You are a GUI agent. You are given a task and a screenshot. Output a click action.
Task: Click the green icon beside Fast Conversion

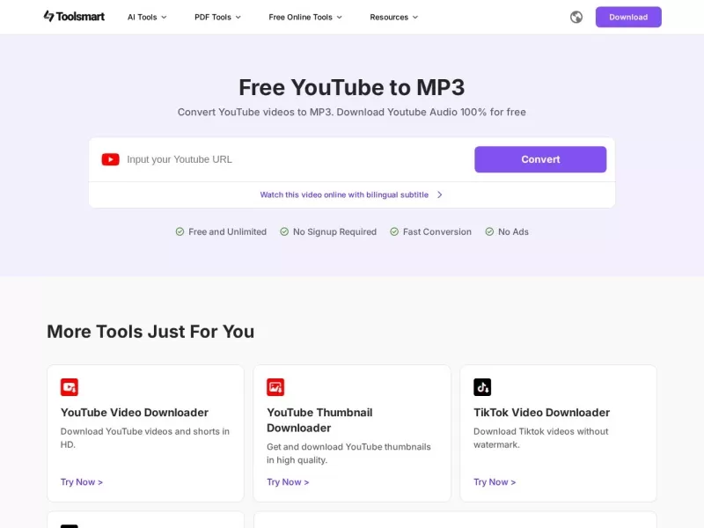[x=393, y=231]
